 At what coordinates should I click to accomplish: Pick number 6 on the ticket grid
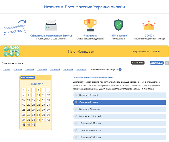coord(48,90)
